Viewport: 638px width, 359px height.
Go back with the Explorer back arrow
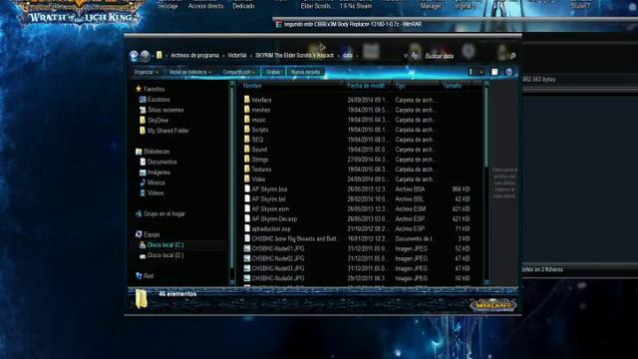134,56
